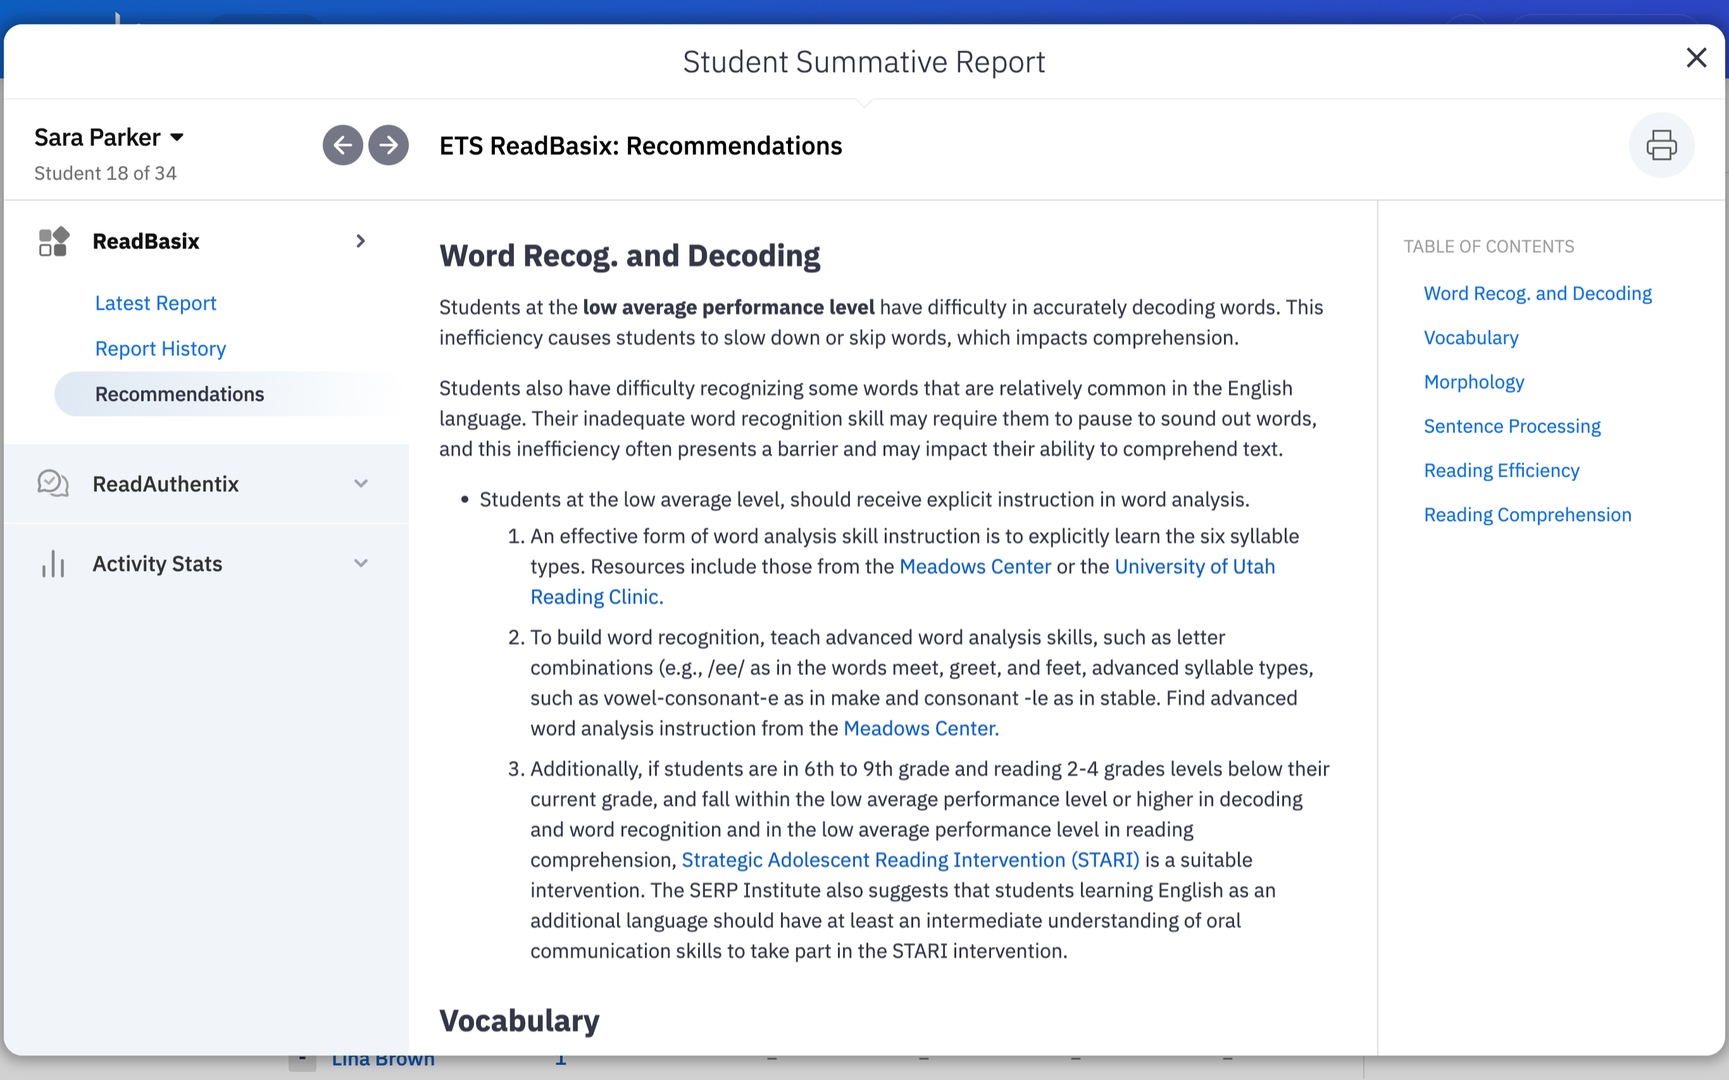Image resolution: width=1729 pixels, height=1080 pixels.
Task: Click the TABLE OF CONTENTS label
Action: click(x=1489, y=247)
